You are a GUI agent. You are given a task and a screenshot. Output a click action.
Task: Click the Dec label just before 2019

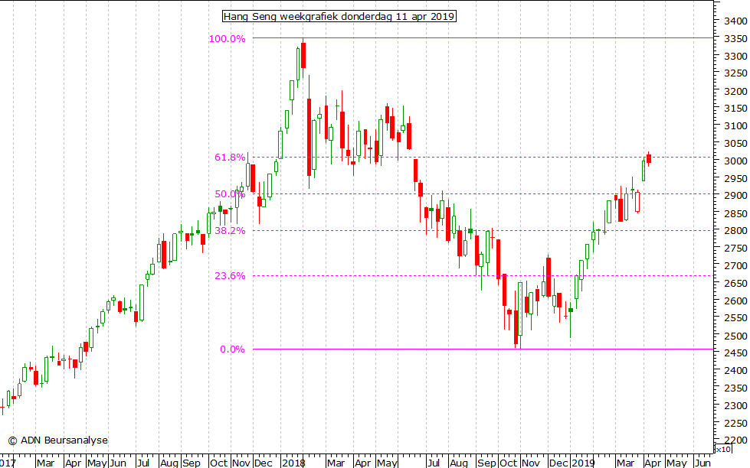(558, 463)
